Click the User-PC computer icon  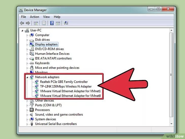coord(27,30)
